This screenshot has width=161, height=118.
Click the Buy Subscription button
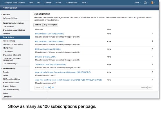51,25
